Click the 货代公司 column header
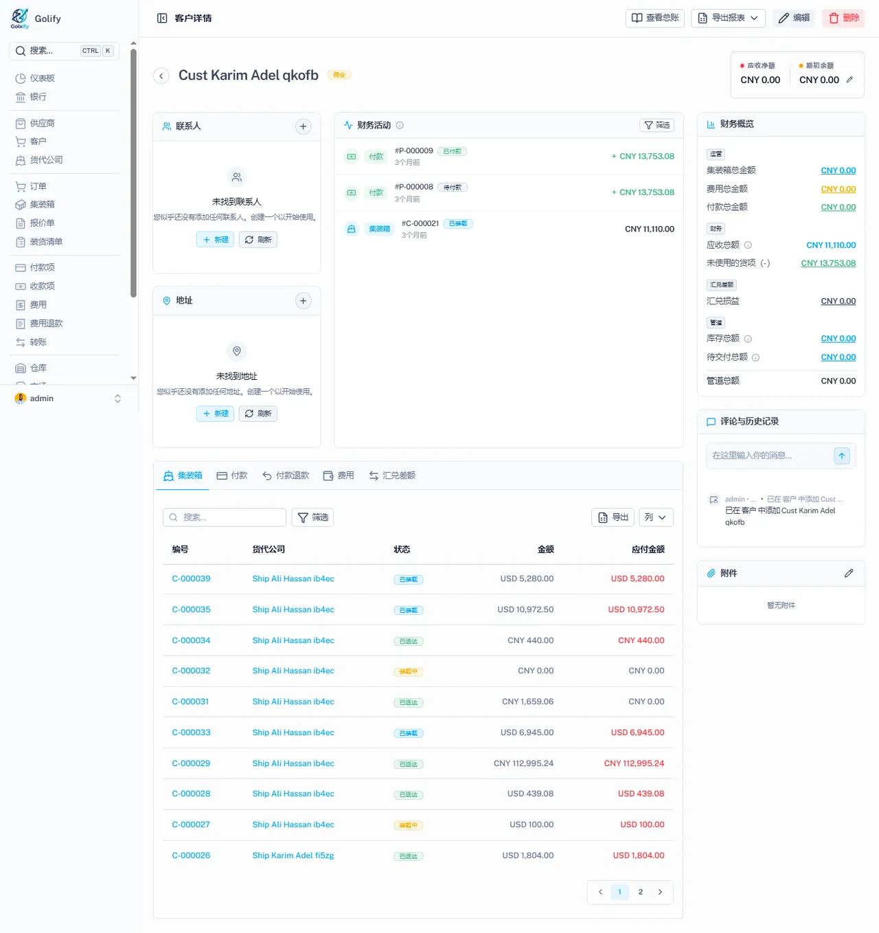This screenshot has width=879, height=933. point(269,549)
